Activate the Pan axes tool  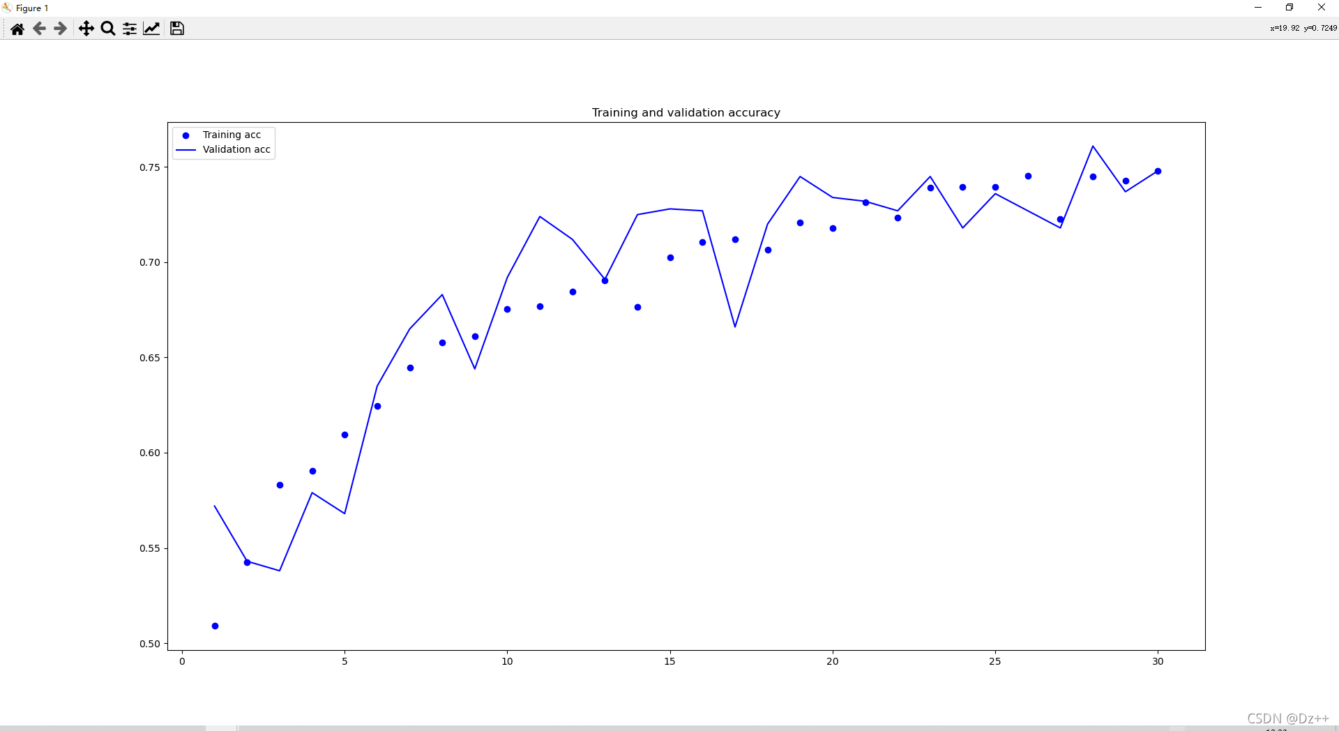click(x=86, y=29)
